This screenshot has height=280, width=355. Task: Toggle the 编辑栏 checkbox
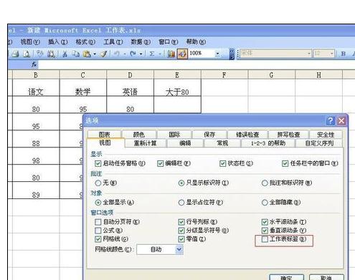click(x=160, y=163)
